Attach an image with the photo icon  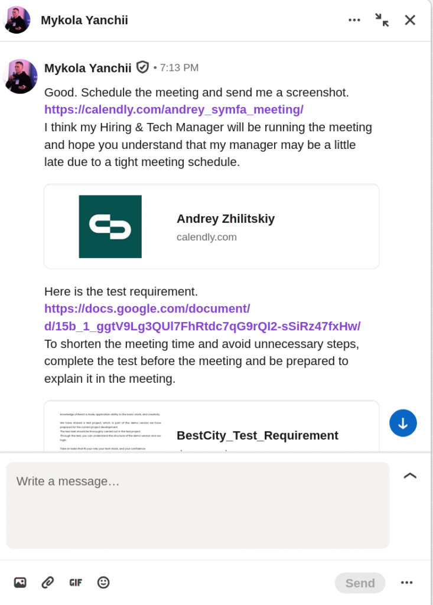click(20, 583)
